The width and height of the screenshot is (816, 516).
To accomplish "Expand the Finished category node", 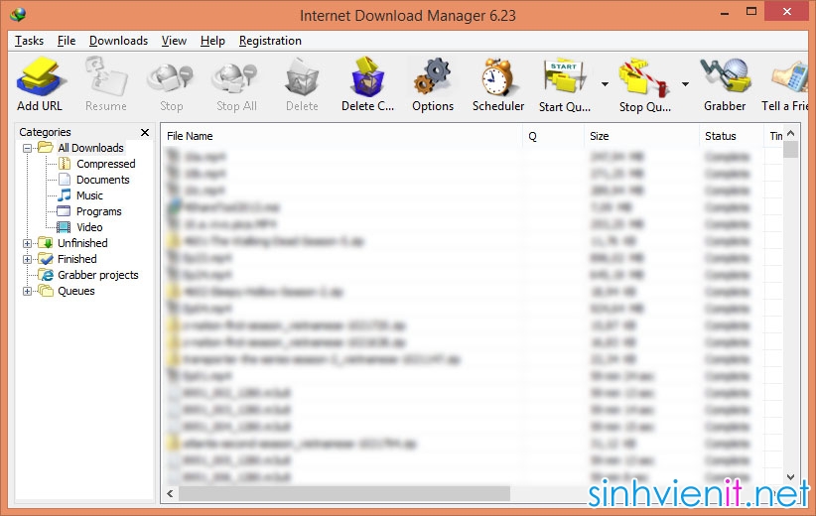I will click(28, 259).
